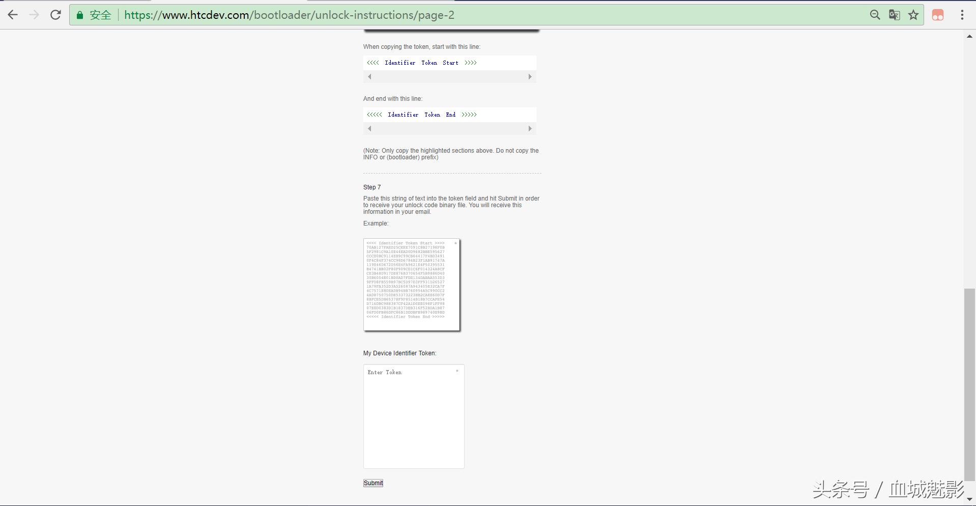Click the translate page icon

[x=894, y=15]
